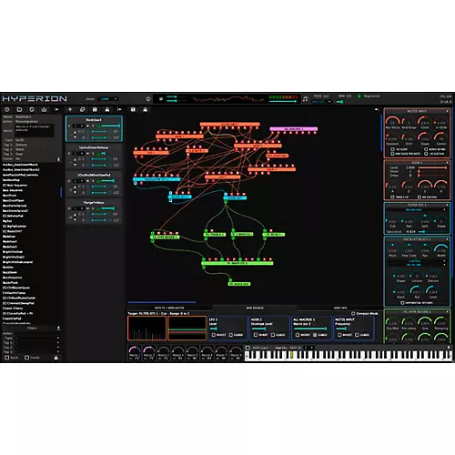Select the cyan OSCILLATOR node in graph
The width and height of the screenshot is (455, 455).
pos(157,179)
